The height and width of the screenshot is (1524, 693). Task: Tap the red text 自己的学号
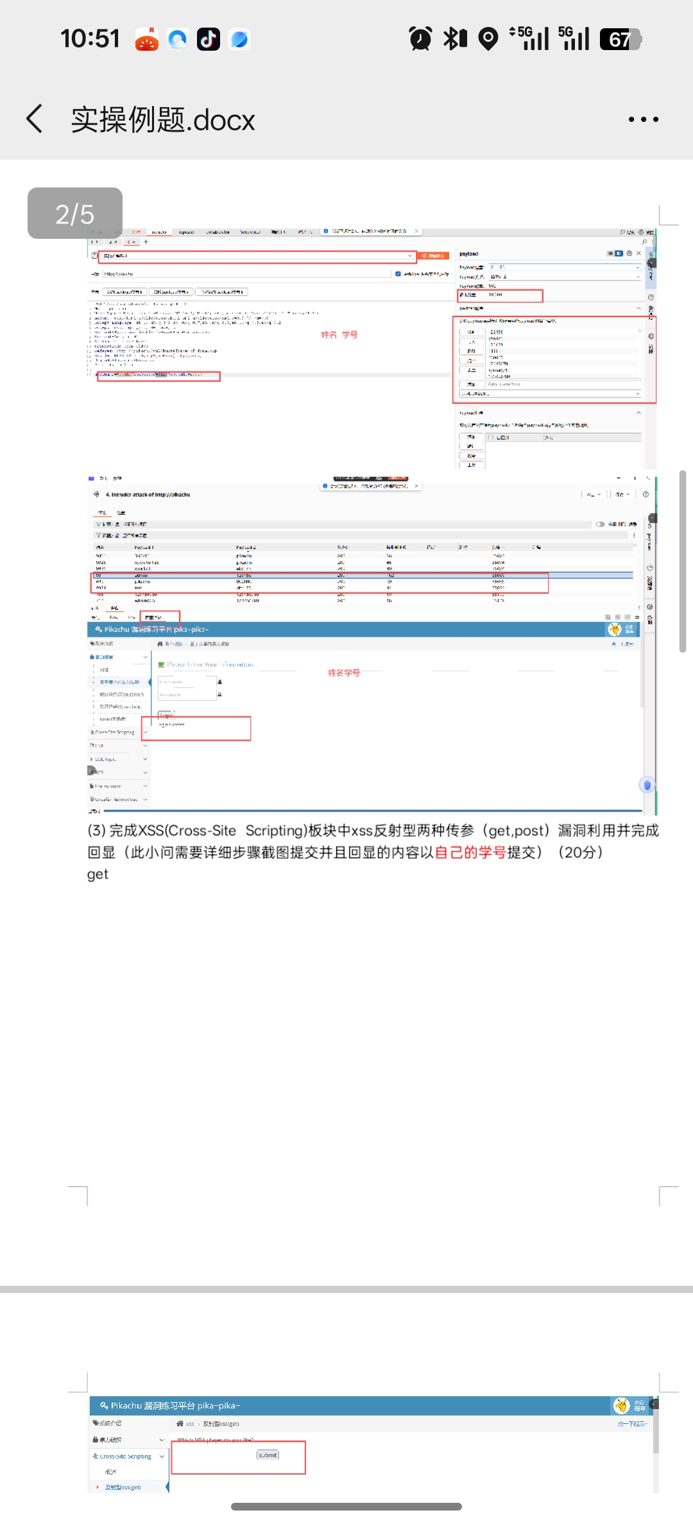(470, 853)
